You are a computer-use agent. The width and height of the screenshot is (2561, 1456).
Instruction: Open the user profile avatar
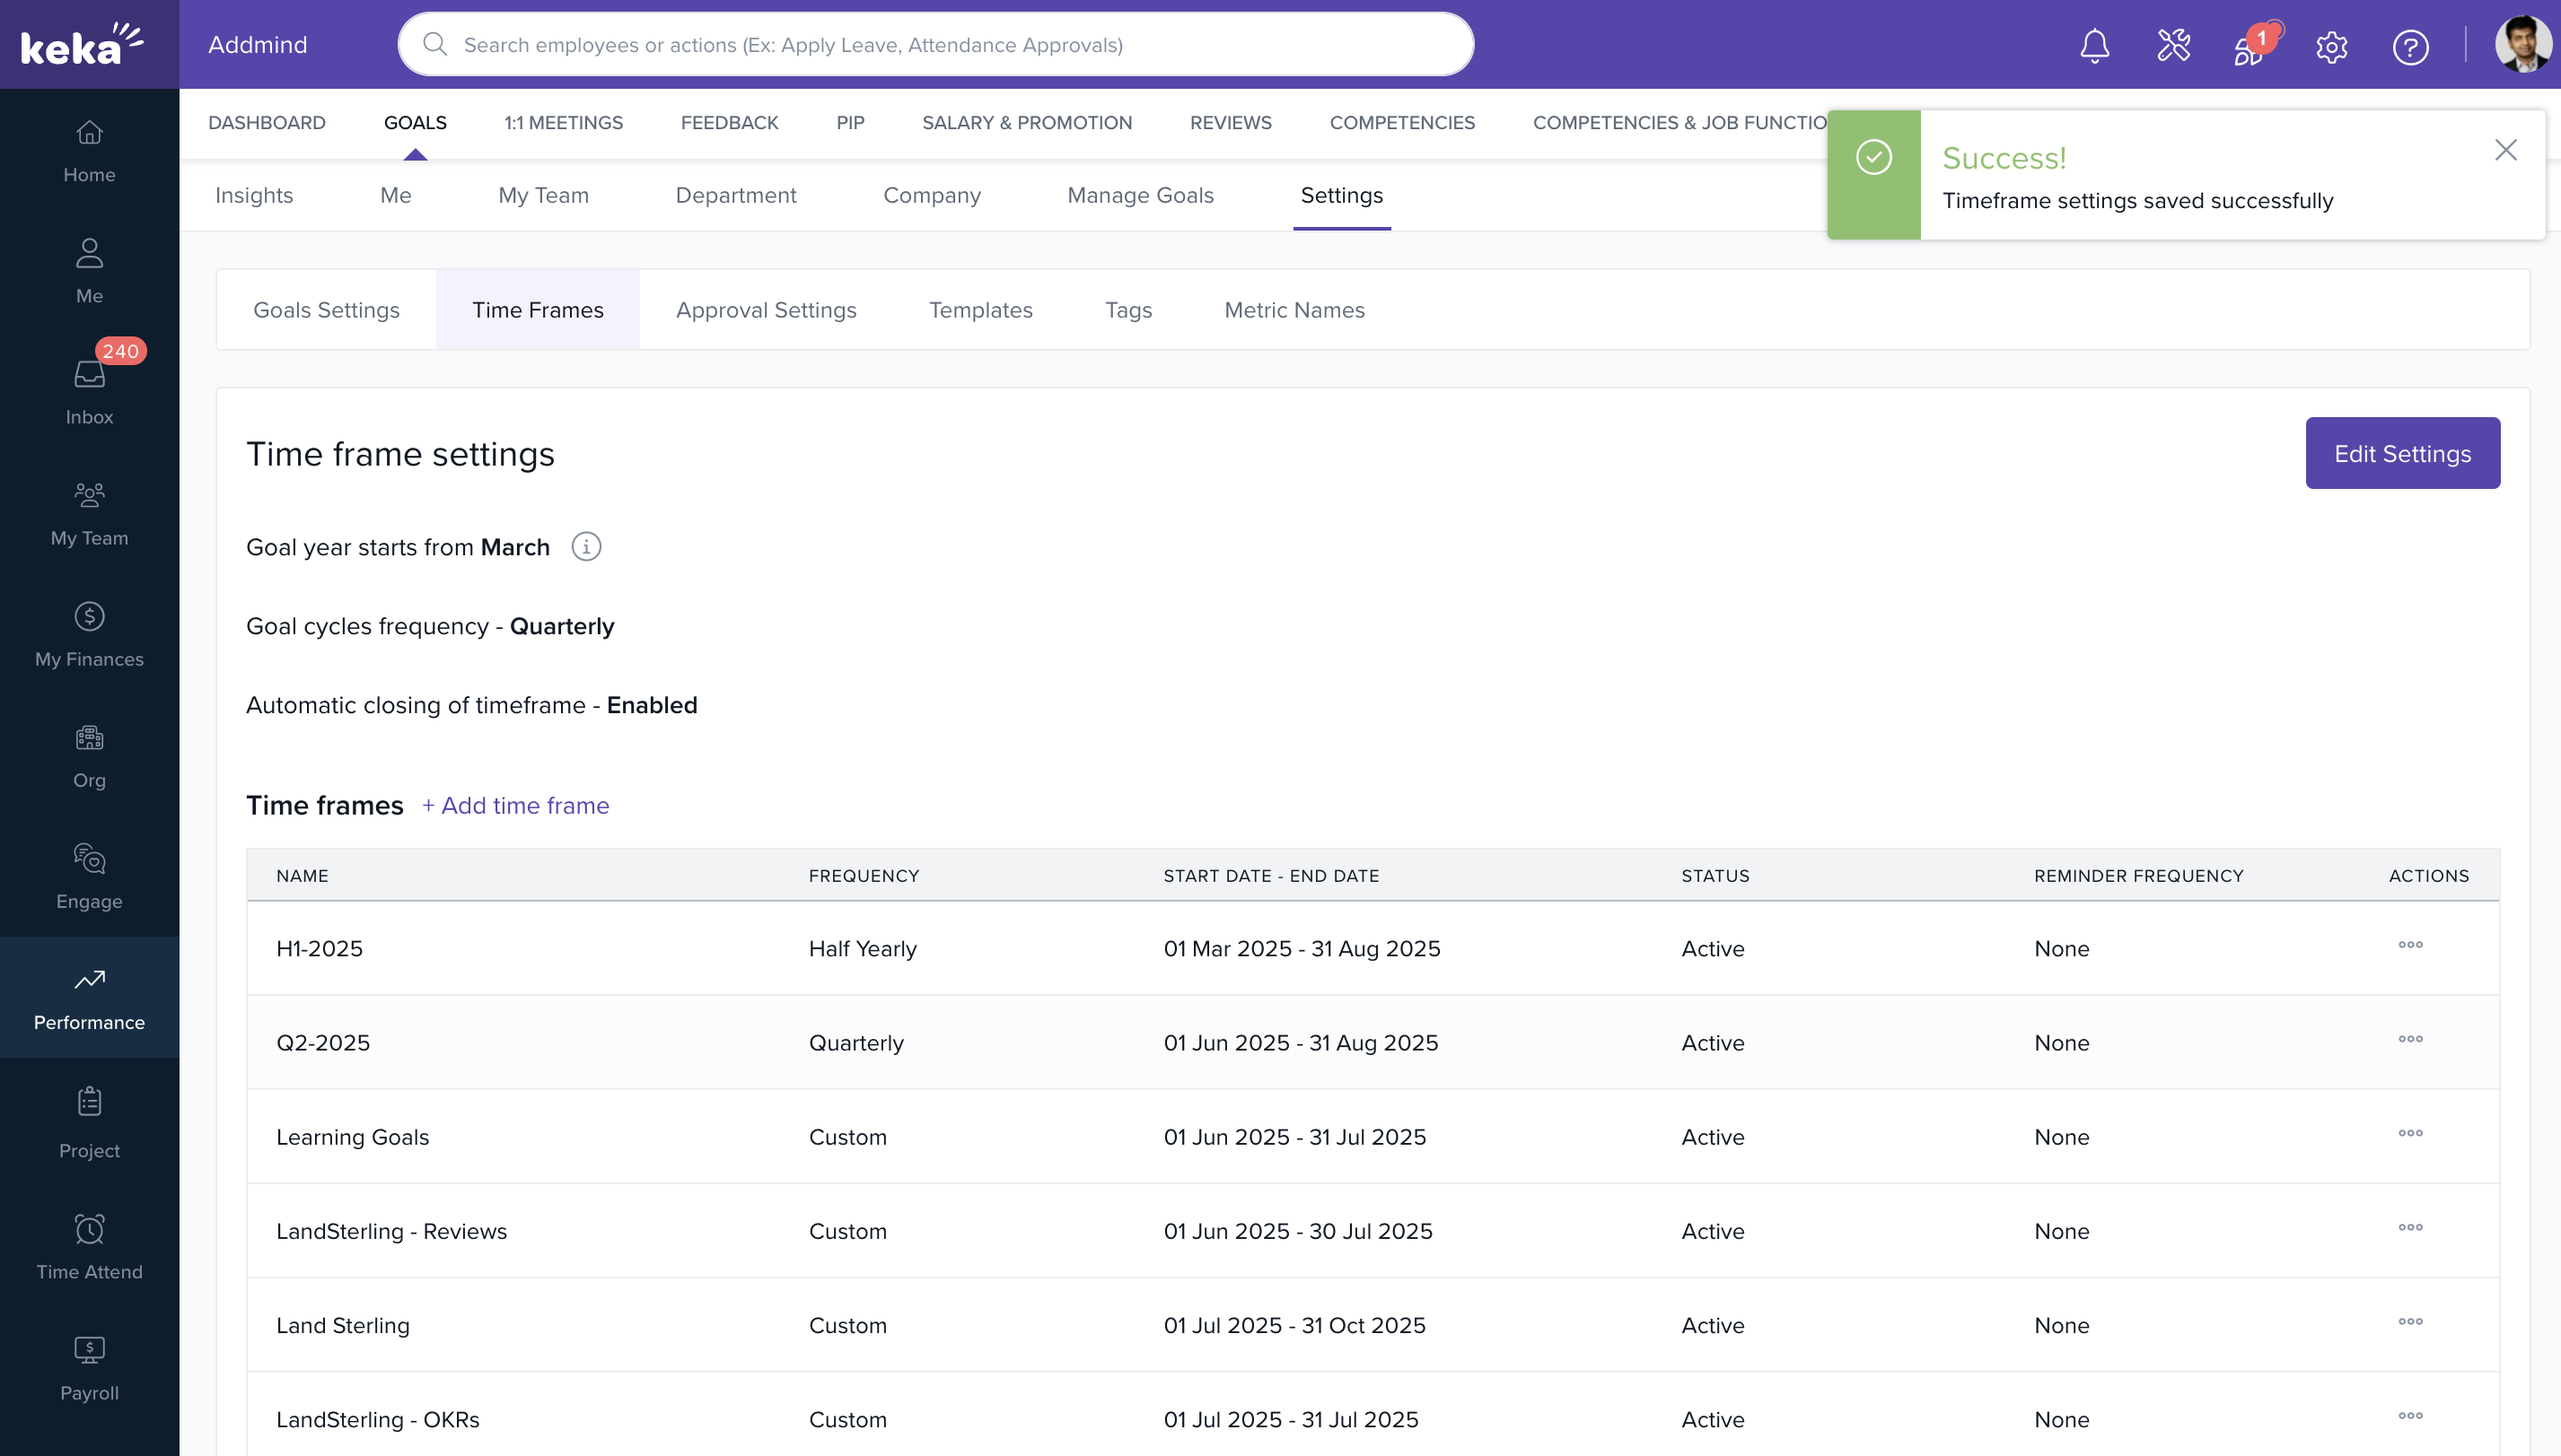pos(2522,45)
